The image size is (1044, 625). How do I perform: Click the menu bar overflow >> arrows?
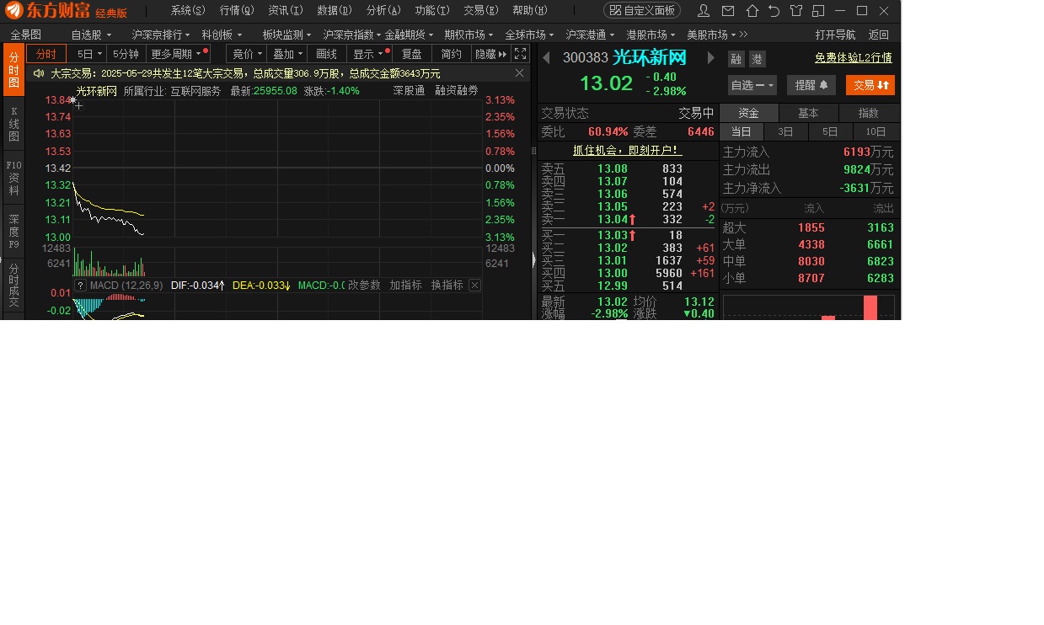tap(742, 35)
